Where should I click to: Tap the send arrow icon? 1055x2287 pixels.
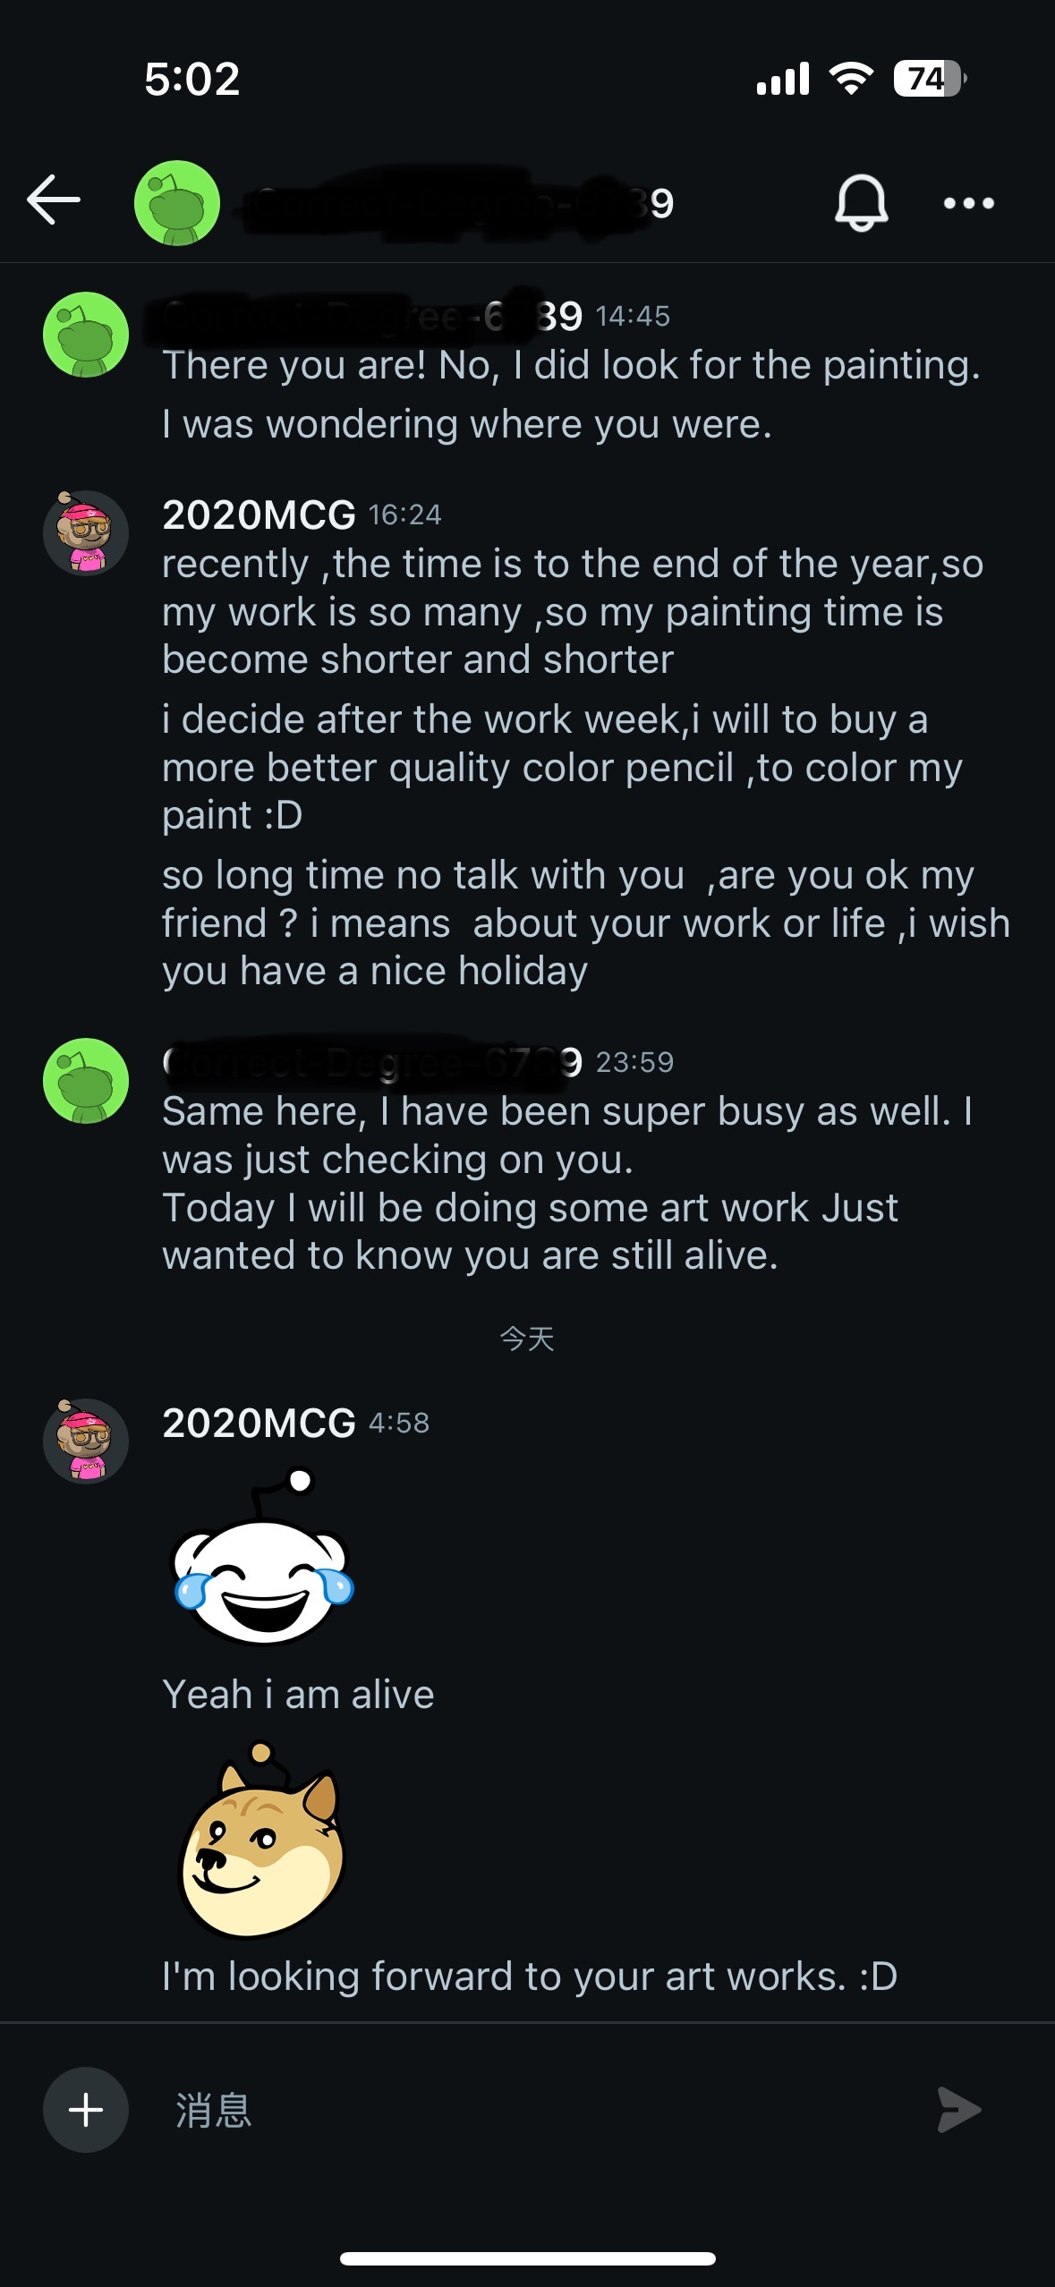(x=958, y=2110)
